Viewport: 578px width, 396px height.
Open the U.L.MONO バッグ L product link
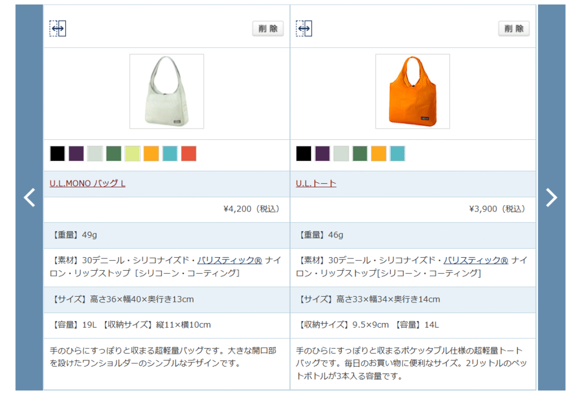coord(87,183)
